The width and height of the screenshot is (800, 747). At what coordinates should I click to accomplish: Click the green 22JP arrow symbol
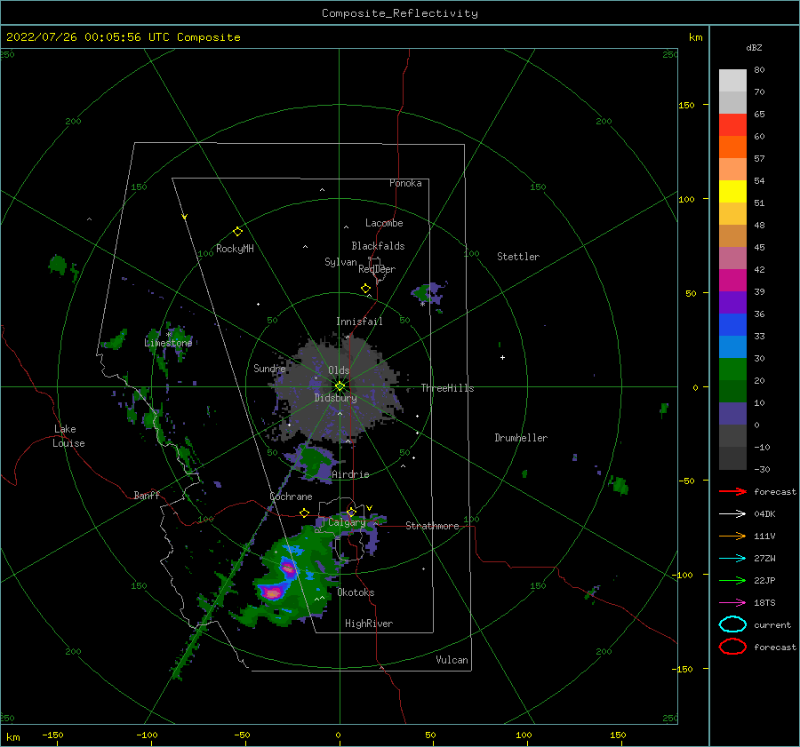click(x=732, y=580)
